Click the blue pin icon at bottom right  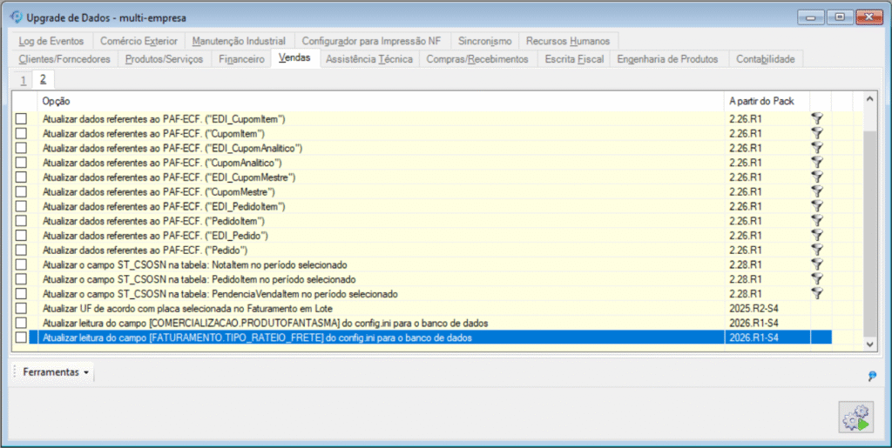[872, 376]
